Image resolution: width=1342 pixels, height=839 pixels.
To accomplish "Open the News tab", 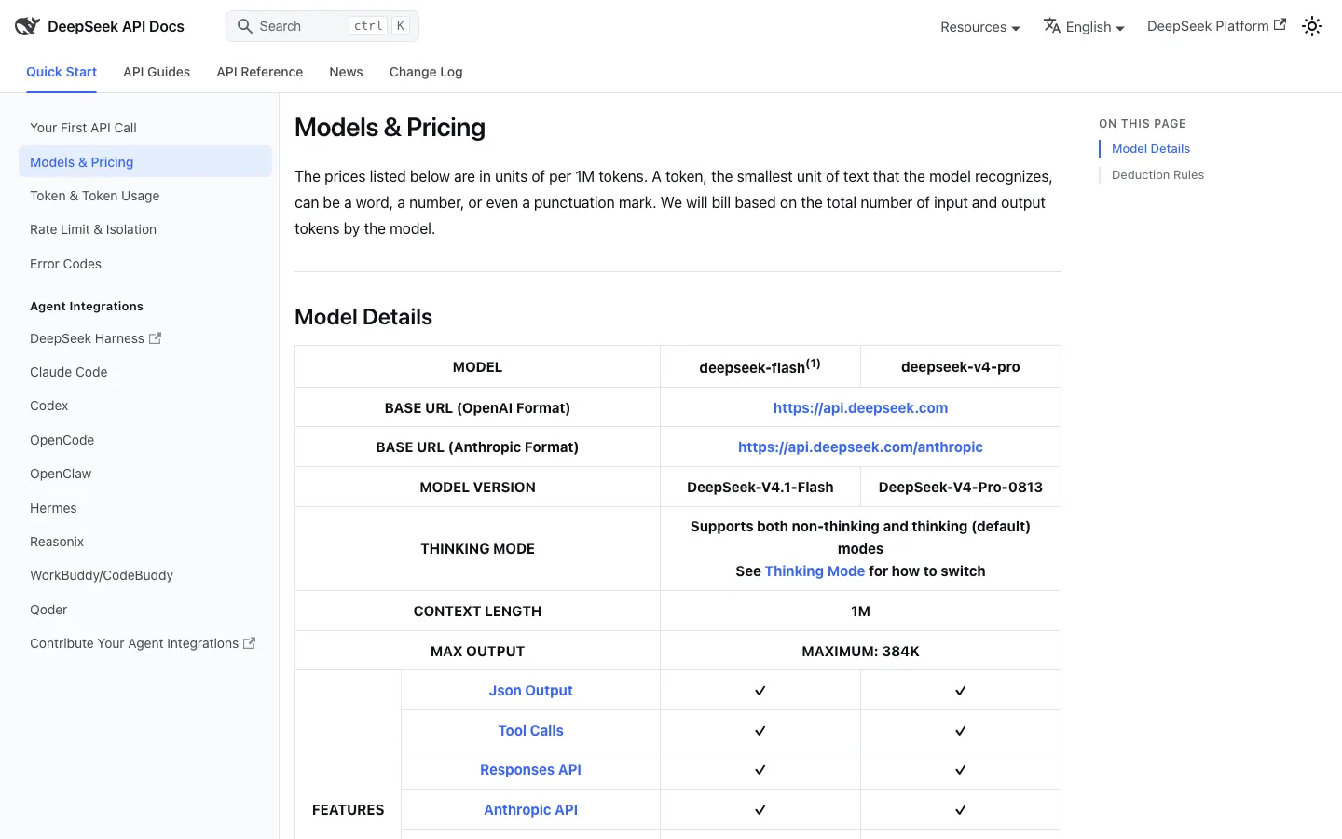I will (346, 72).
